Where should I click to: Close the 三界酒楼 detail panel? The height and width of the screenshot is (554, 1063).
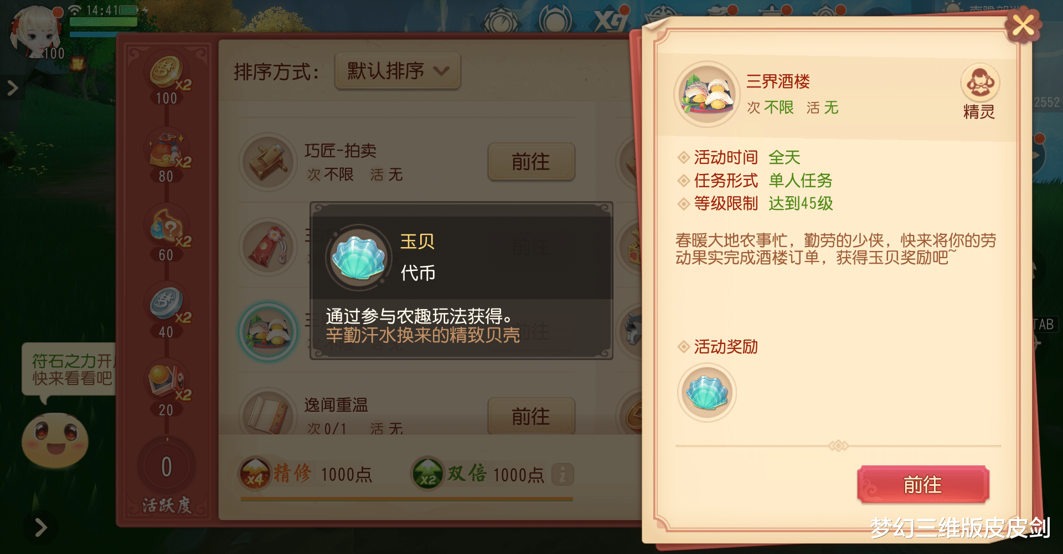tap(1023, 25)
